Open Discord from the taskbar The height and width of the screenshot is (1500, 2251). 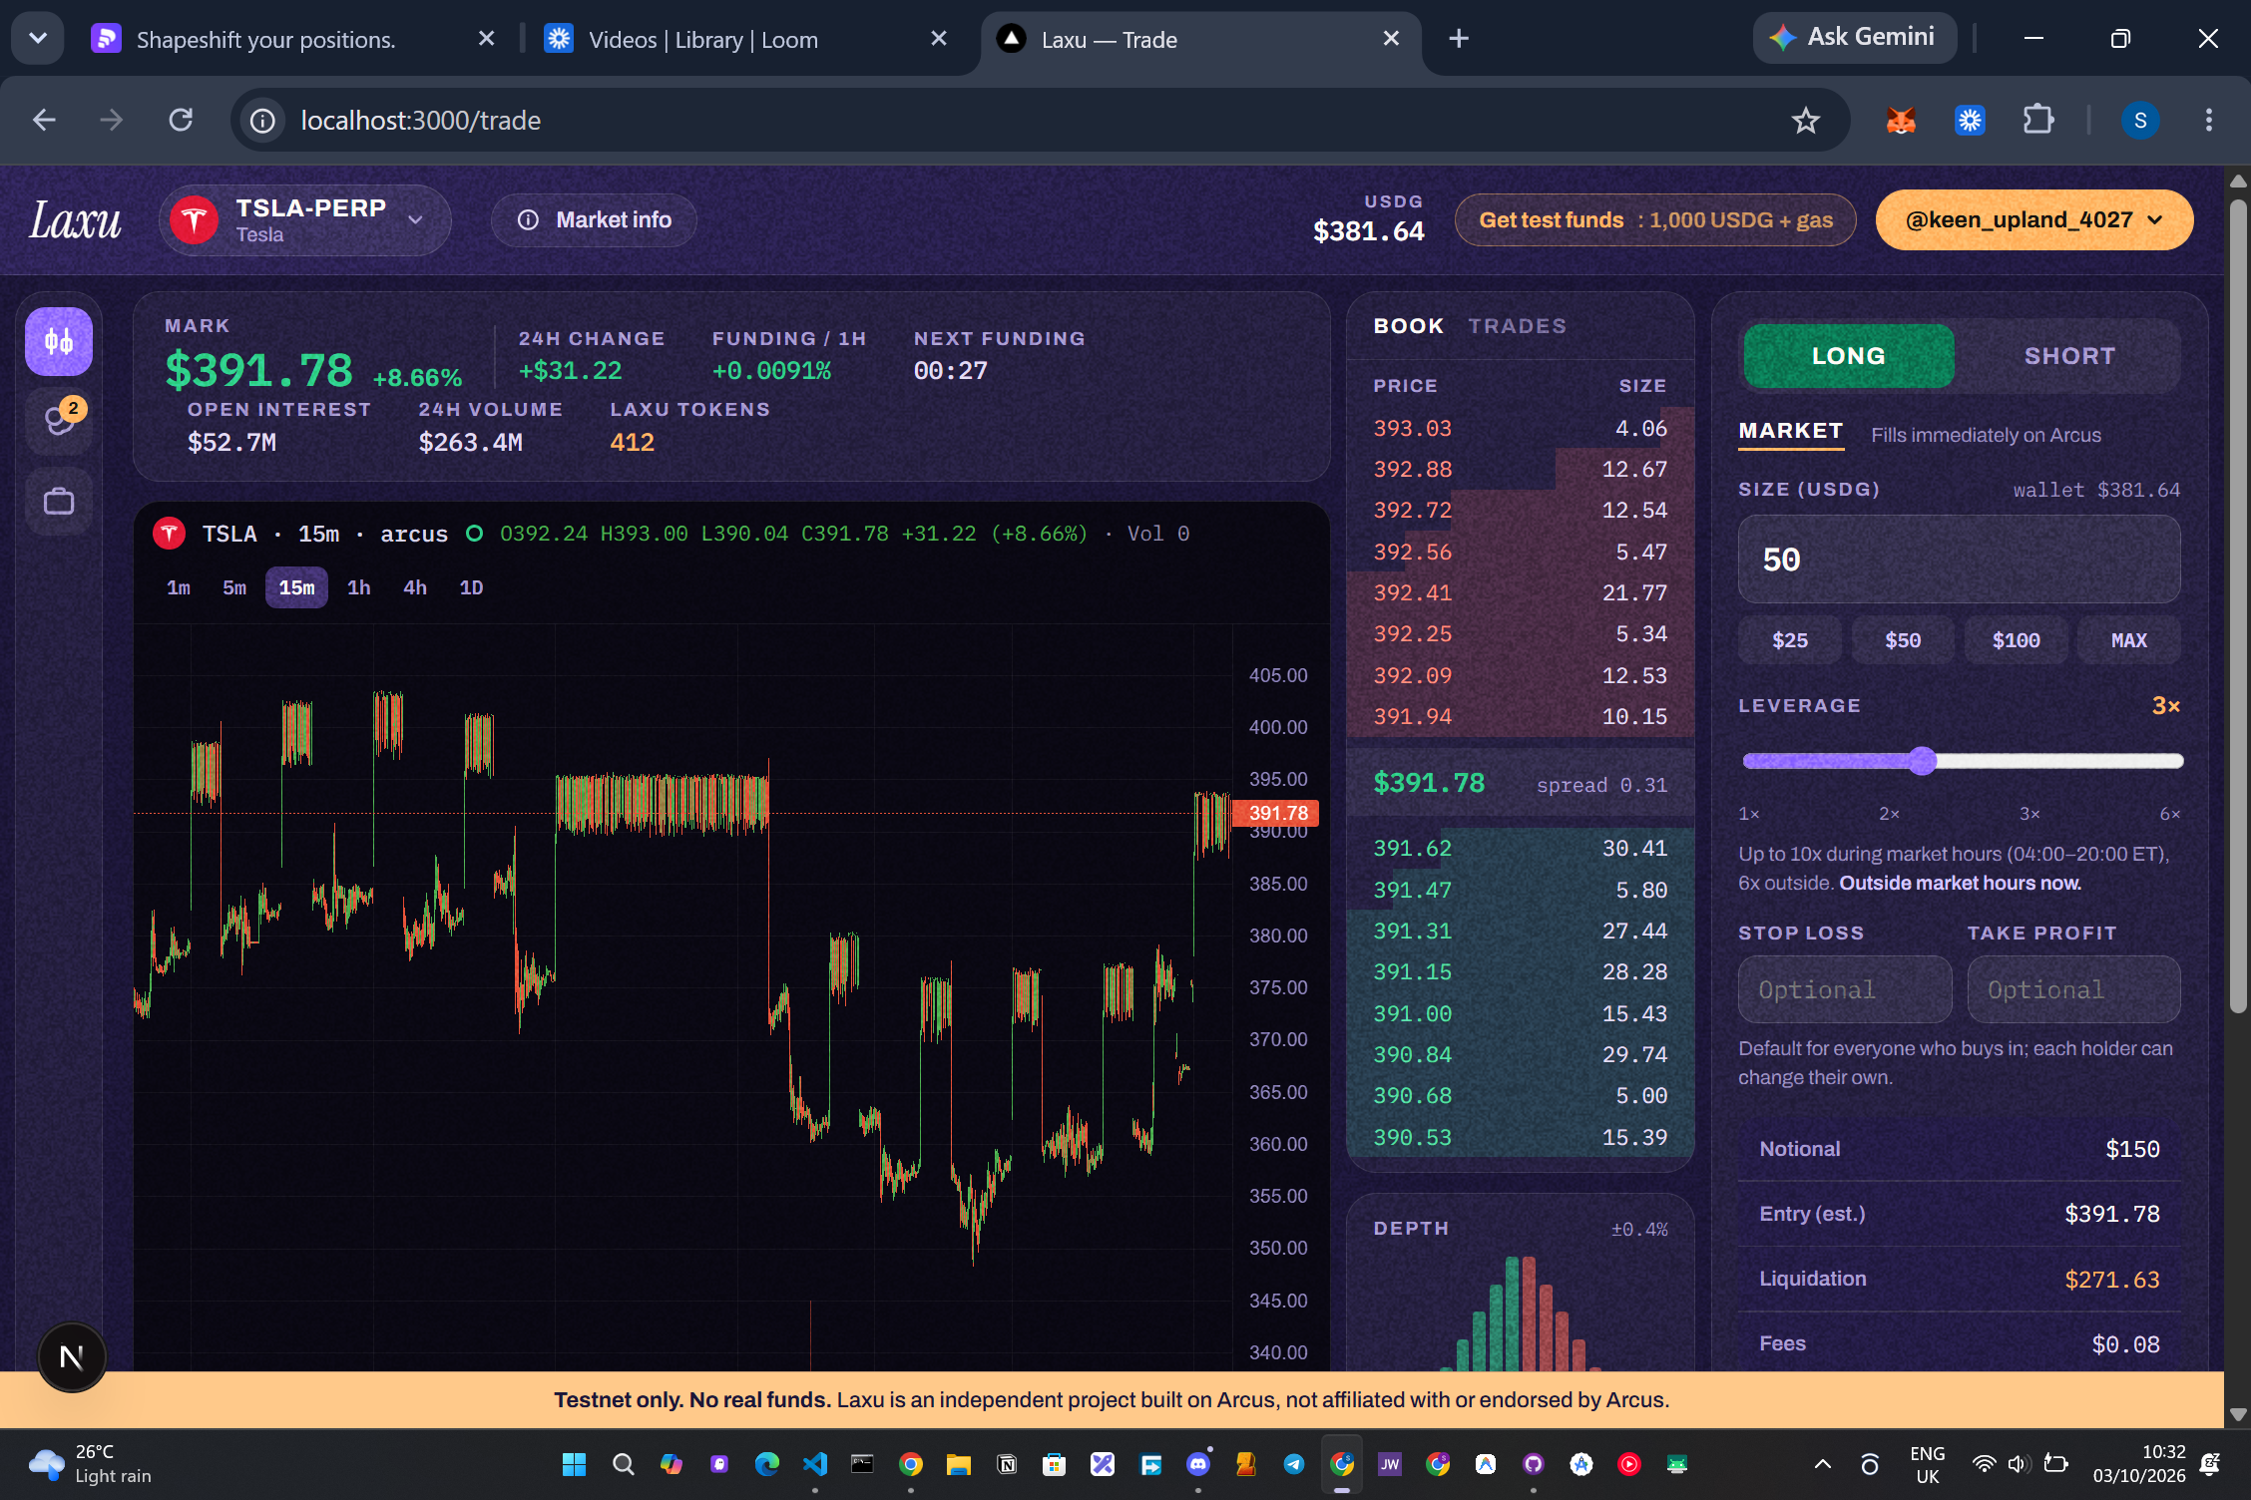(x=1198, y=1464)
